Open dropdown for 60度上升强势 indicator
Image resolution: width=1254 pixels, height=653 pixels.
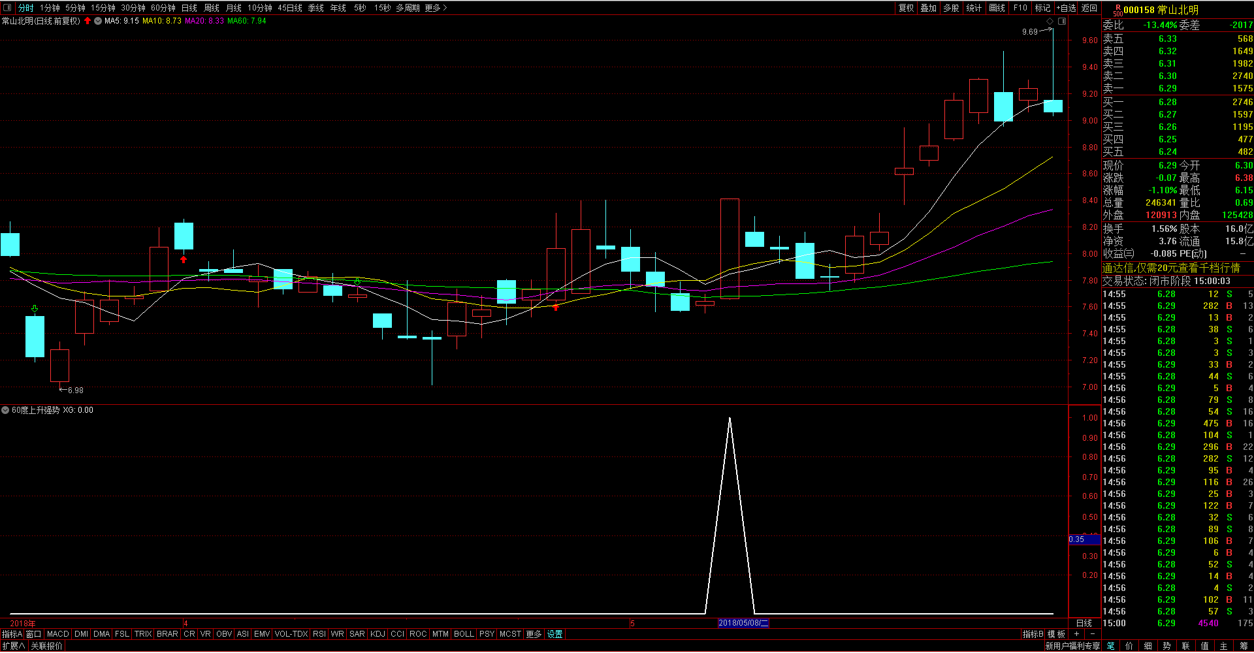5,410
